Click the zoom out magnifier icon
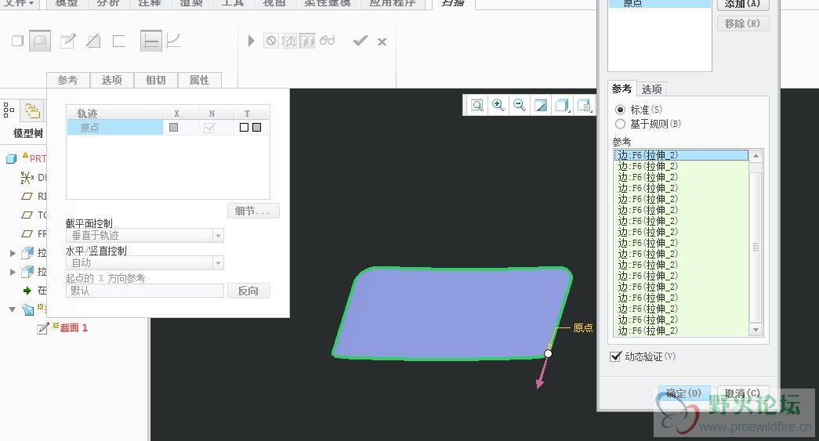The image size is (819, 441). [519, 106]
